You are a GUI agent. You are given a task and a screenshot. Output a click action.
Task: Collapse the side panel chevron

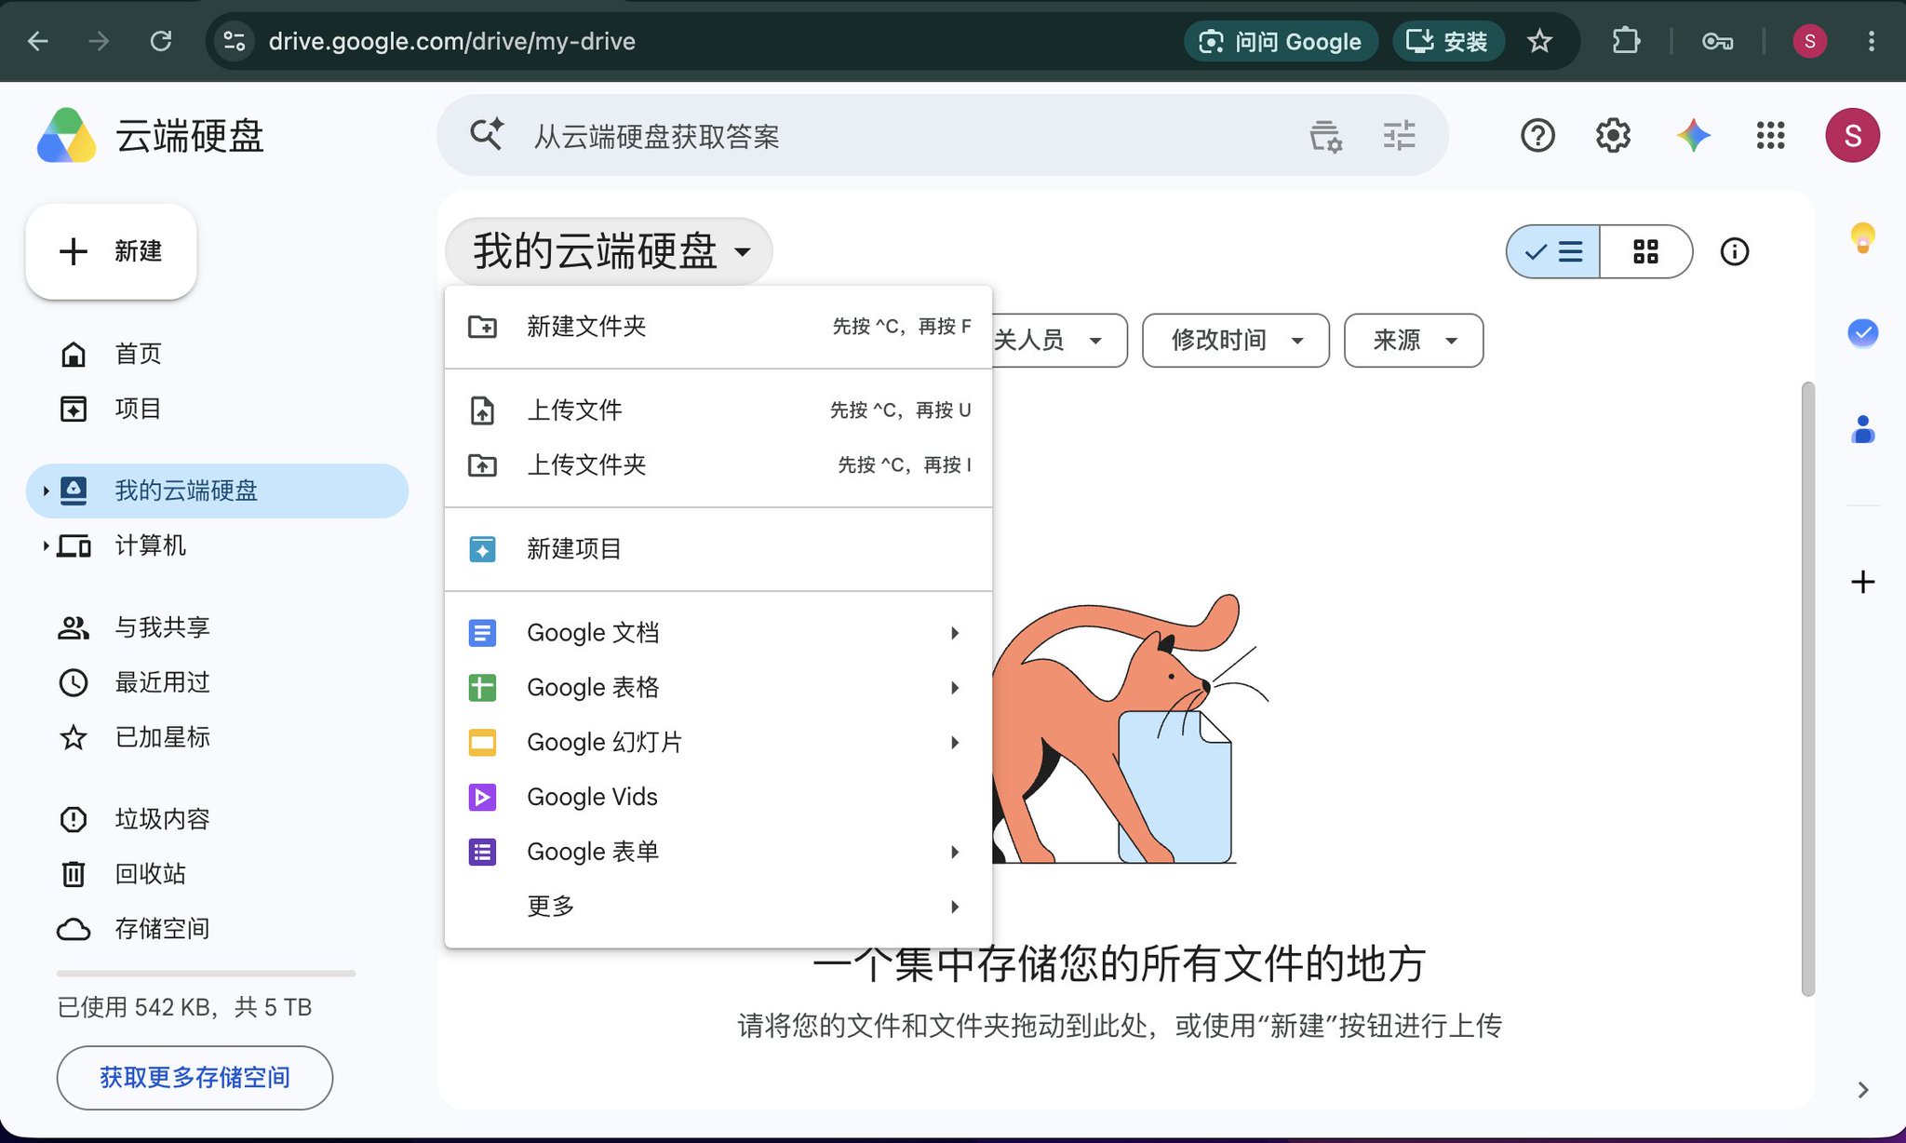point(1862,1090)
